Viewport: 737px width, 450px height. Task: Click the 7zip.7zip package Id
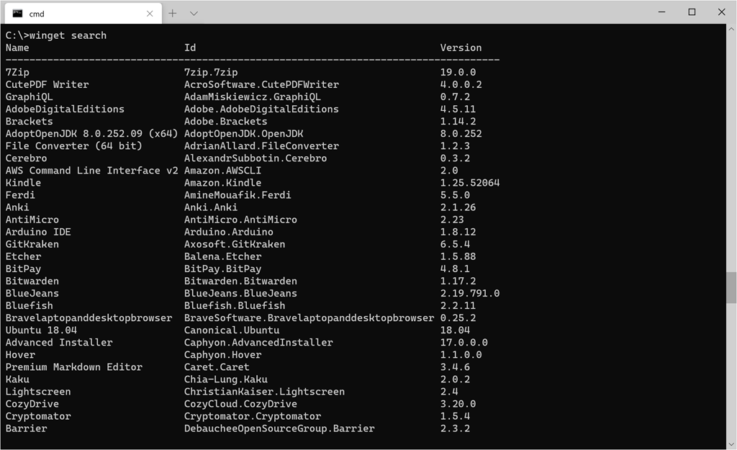click(x=211, y=73)
